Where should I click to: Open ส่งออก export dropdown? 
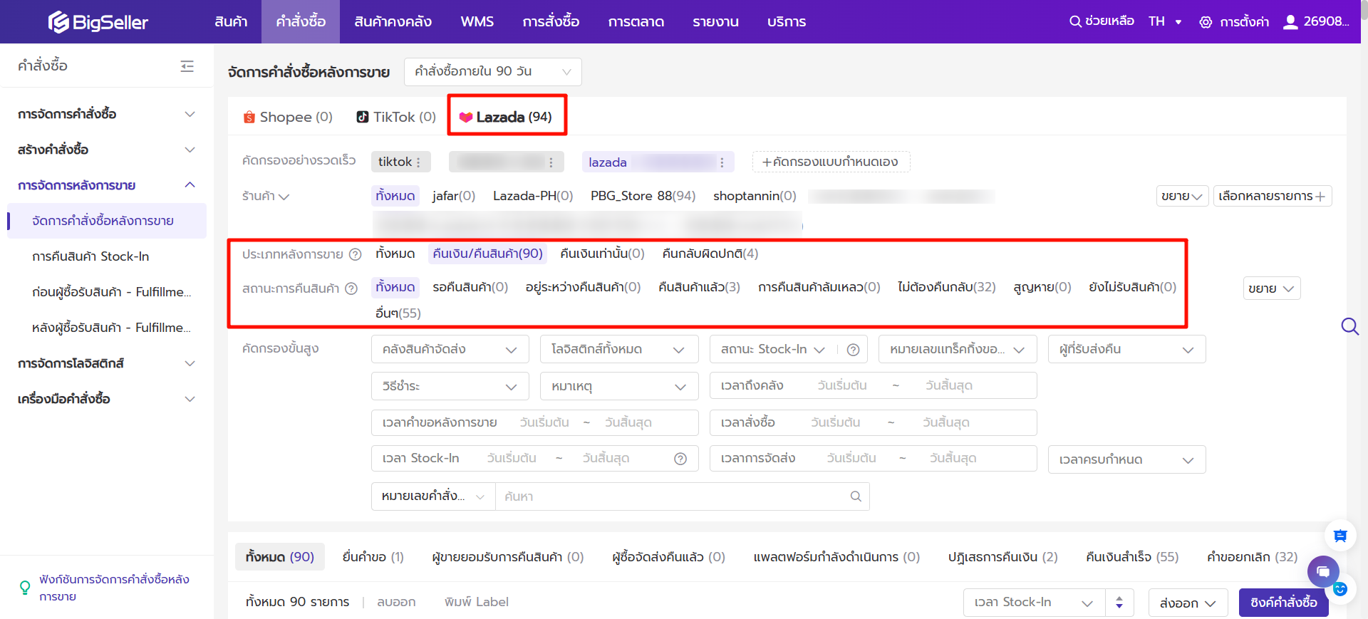[x=1188, y=603]
